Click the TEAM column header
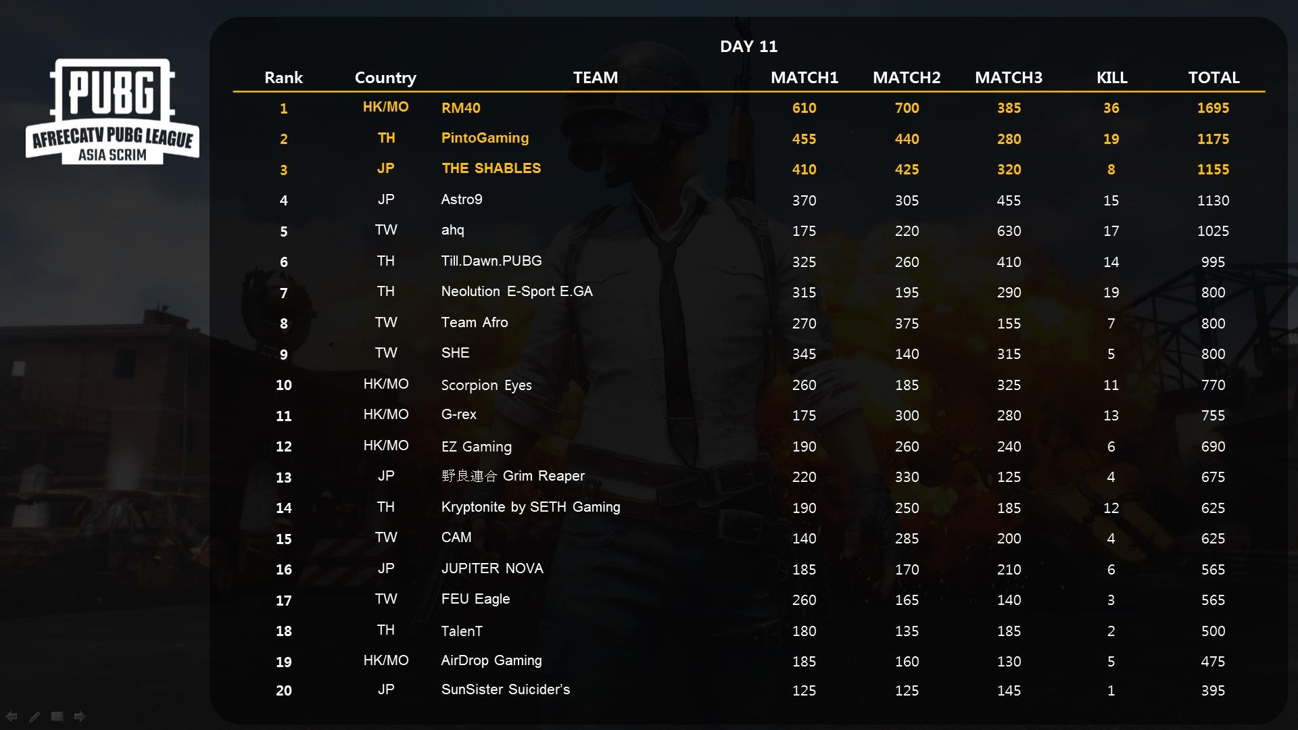This screenshot has height=730, width=1298. (595, 78)
